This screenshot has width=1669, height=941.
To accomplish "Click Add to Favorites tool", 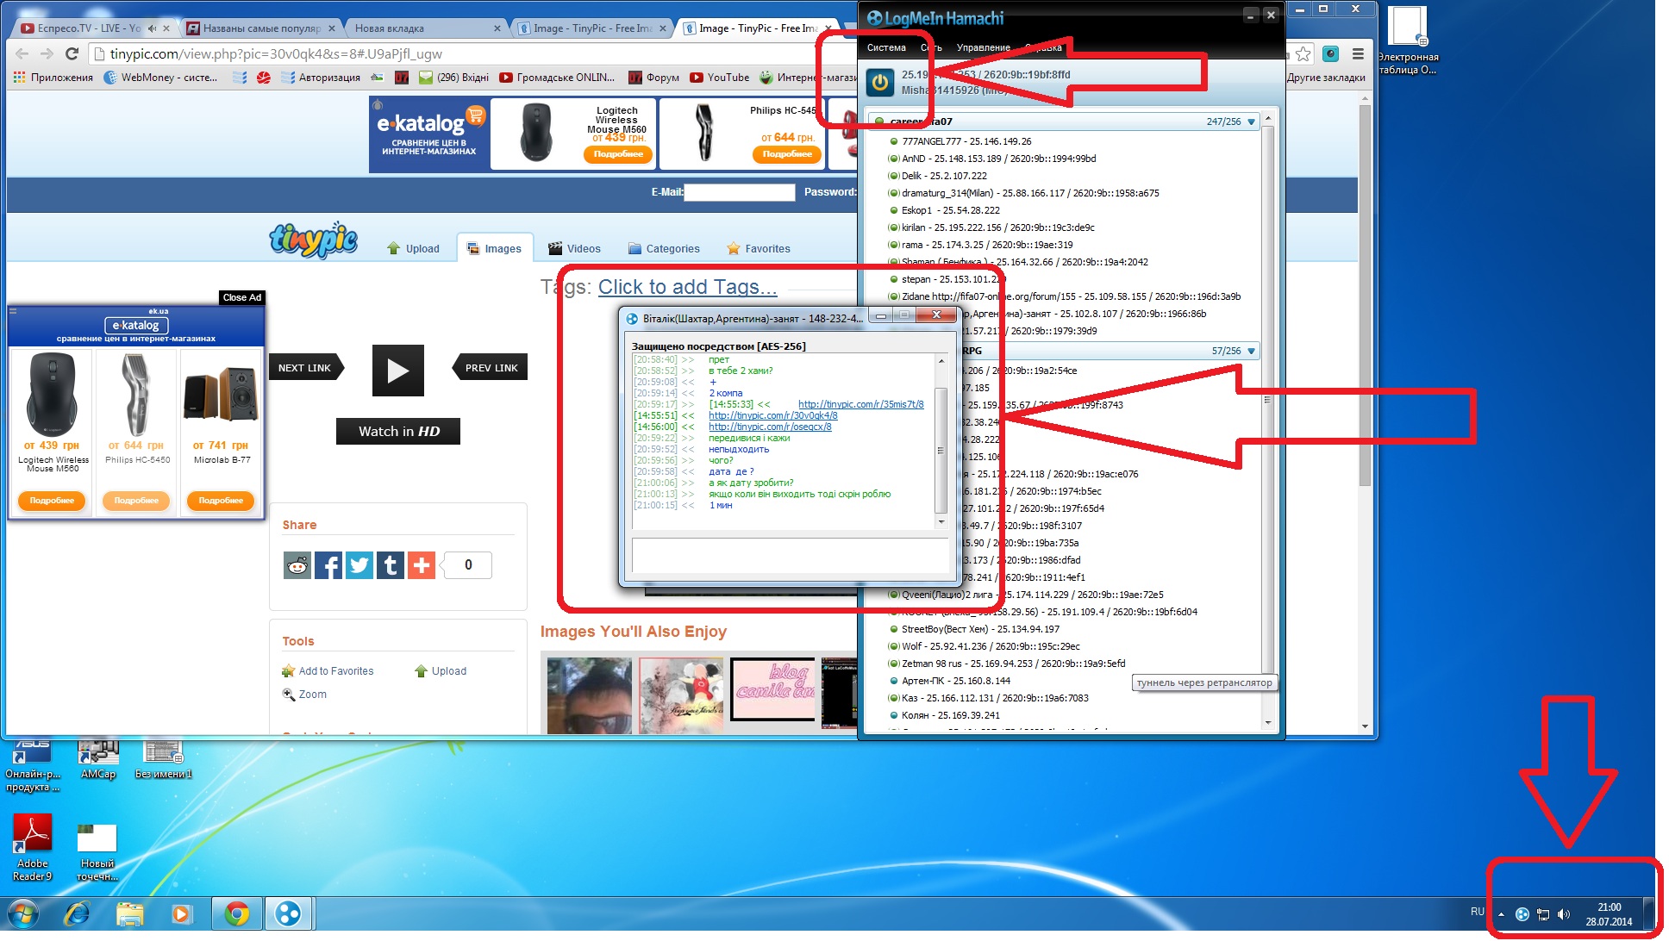I will 328,671.
